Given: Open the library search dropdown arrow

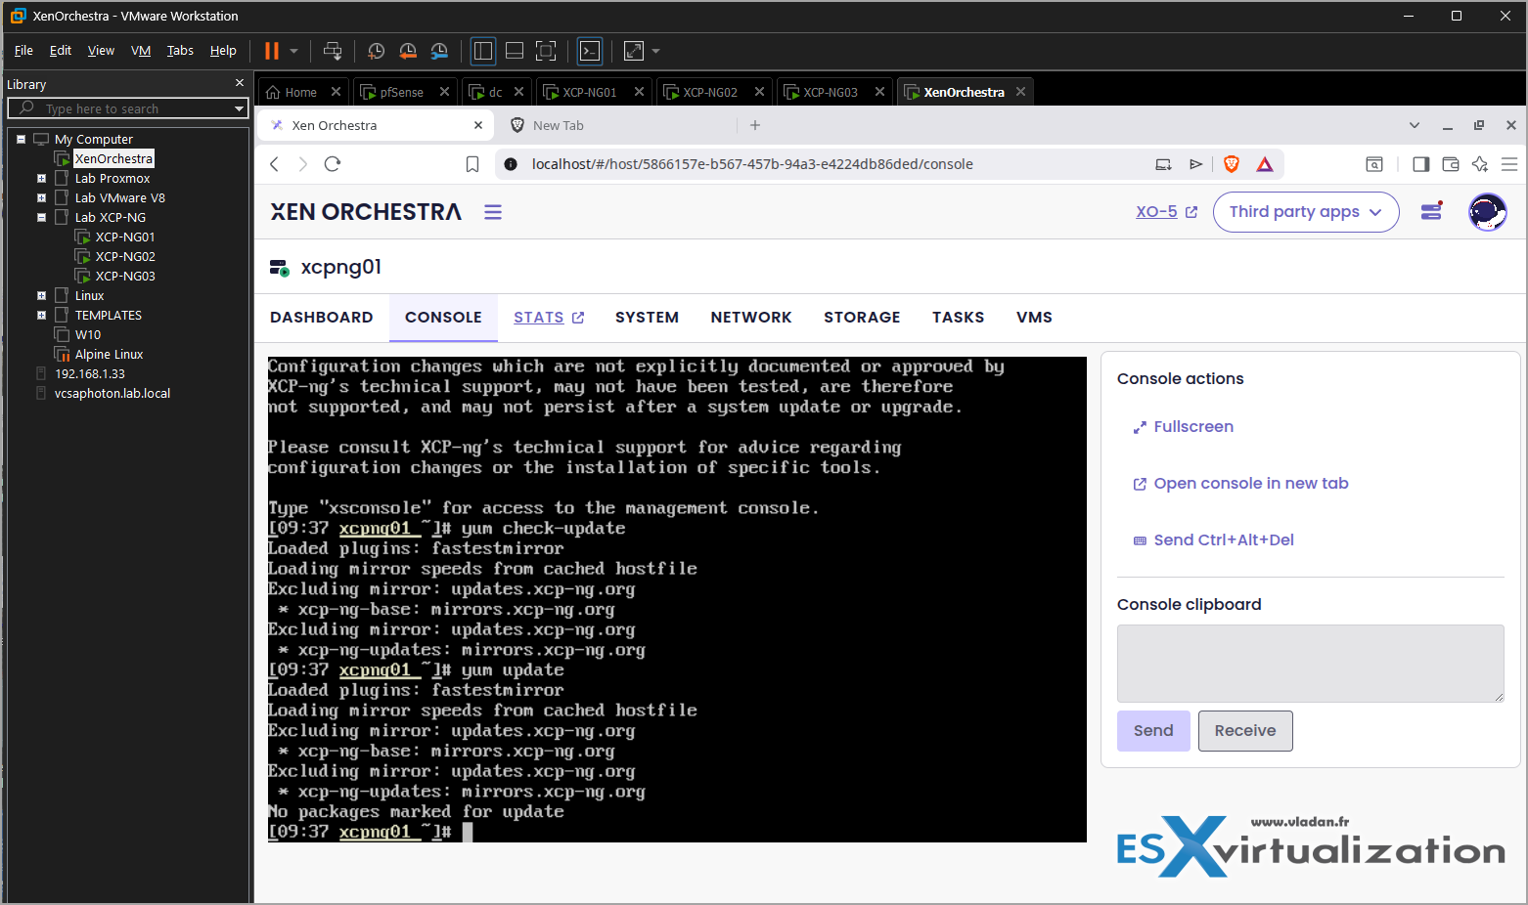Looking at the screenshot, I should coord(239,108).
